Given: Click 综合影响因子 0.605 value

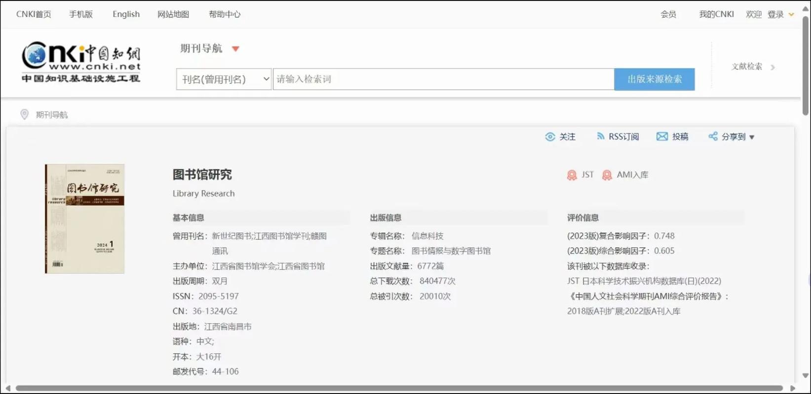Looking at the screenshot, I should coord(664,251).
